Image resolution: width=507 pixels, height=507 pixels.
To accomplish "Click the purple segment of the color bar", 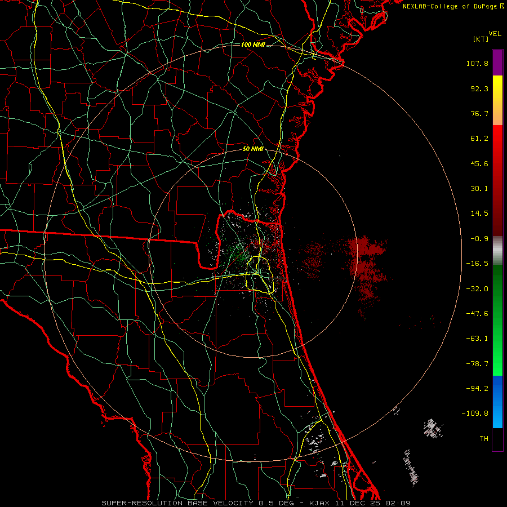I will (497, 63).
